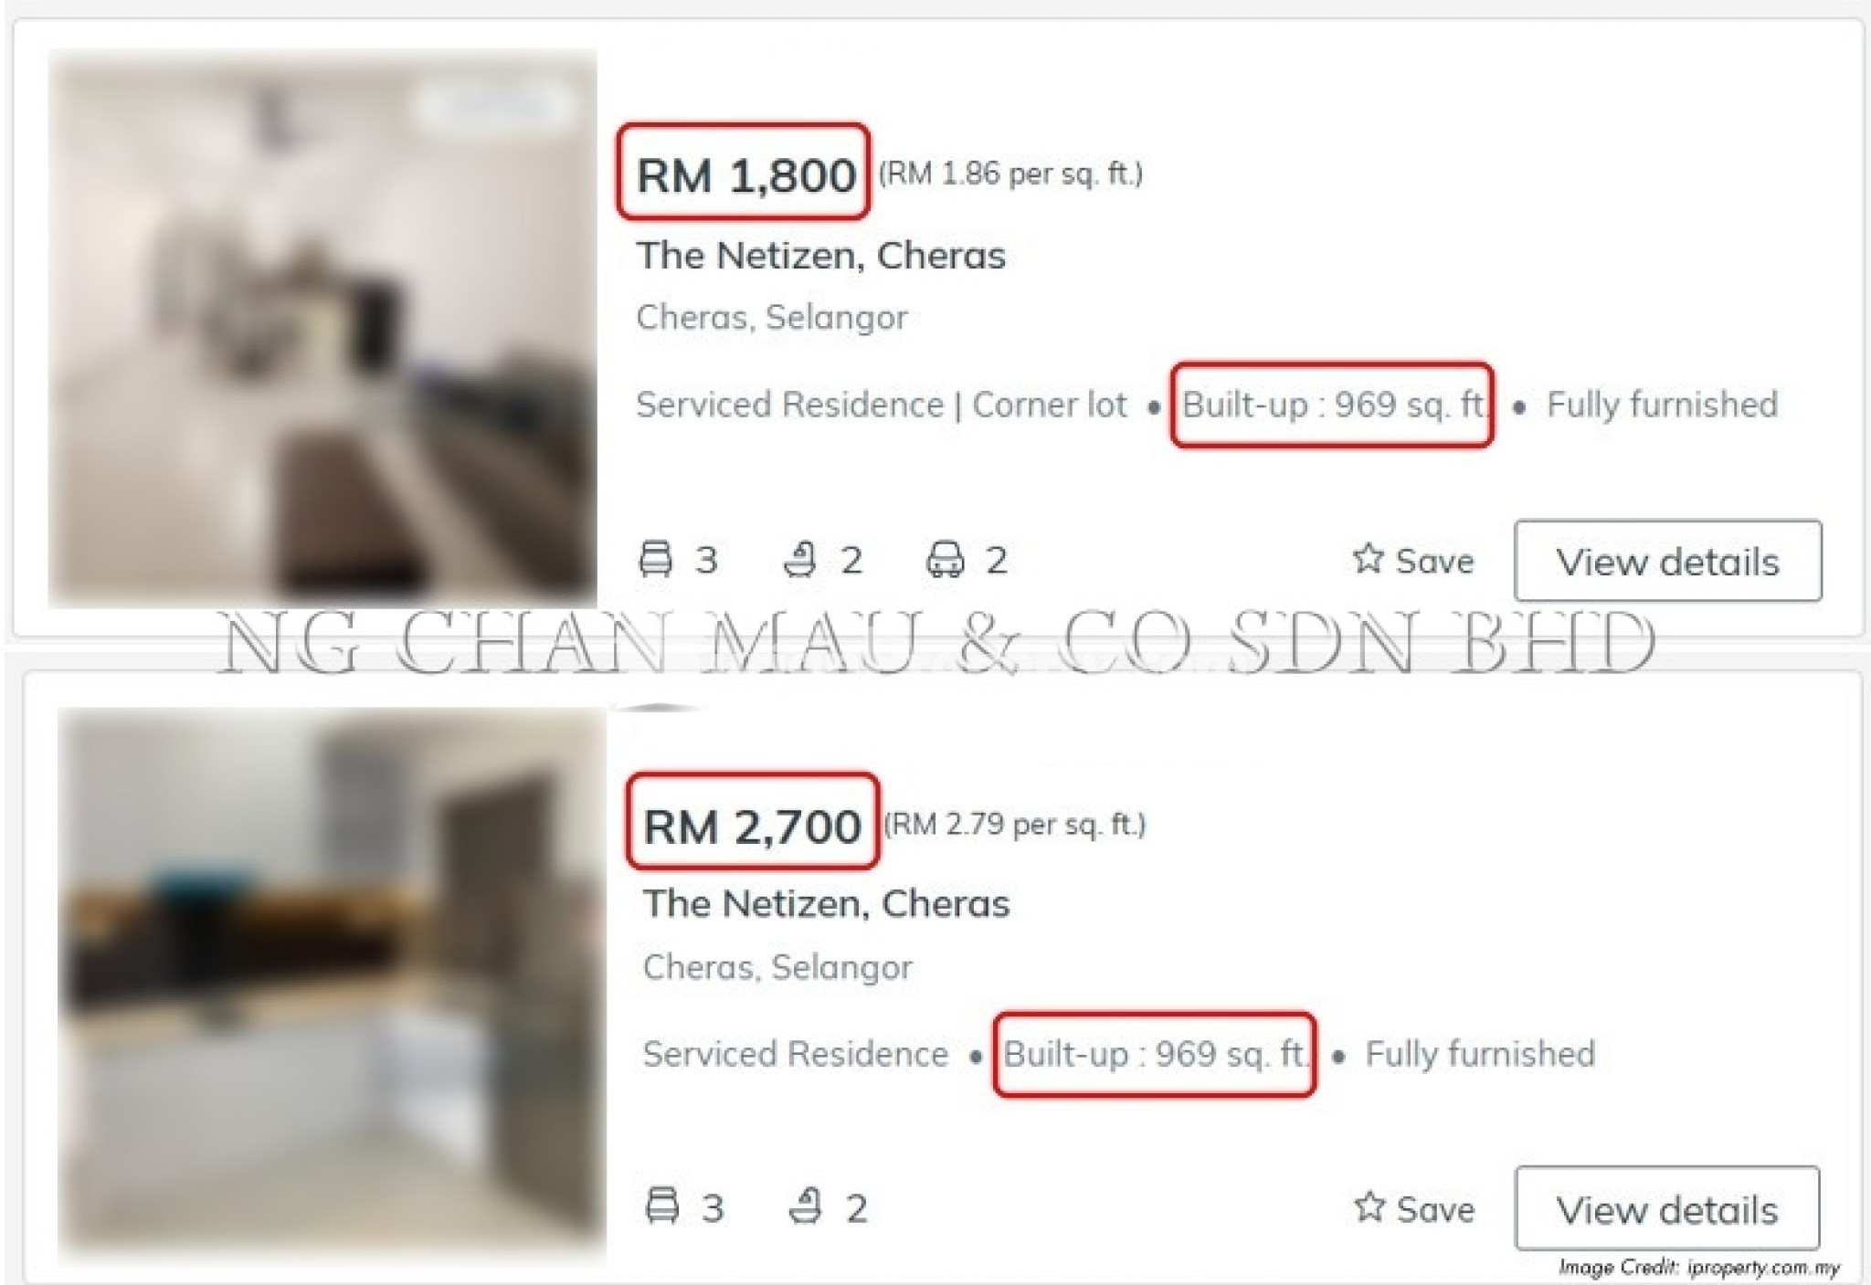Click Fully furnished label in second listing
The width and height of the screenshot is (1871, 1285).
[x=1480, y=1054]
